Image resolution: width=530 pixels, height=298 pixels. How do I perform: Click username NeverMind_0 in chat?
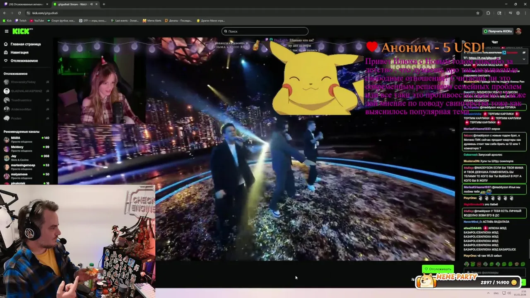(x=472, y=221)
